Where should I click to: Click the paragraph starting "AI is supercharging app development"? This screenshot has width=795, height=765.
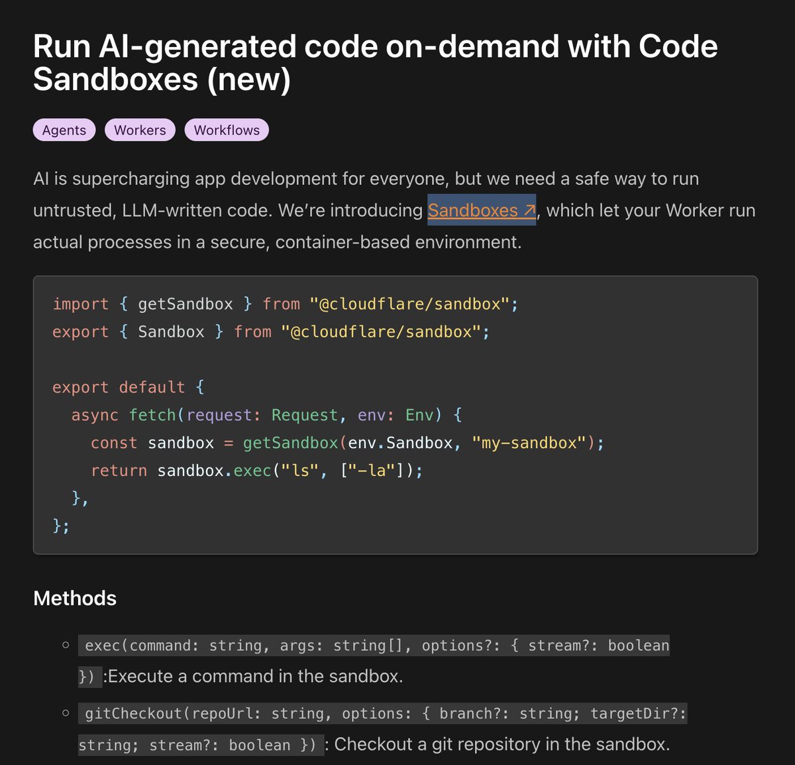pyautogui.click(x=394, y=210)
